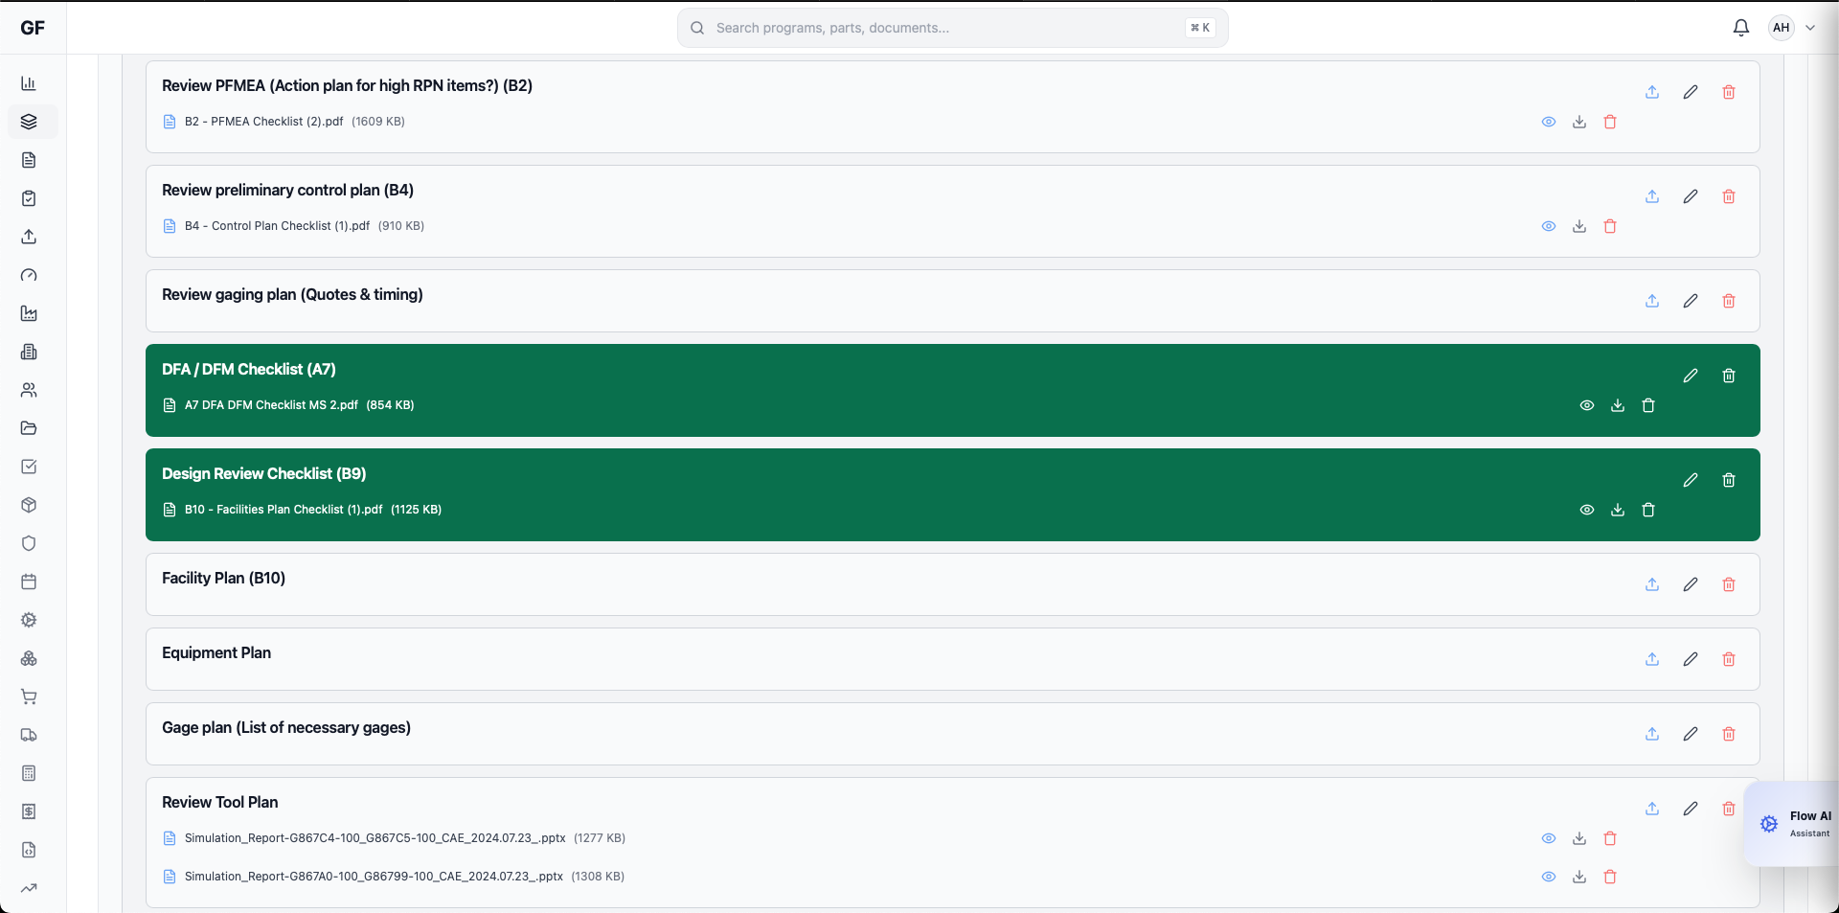
Task: Edit the DFA / DFM Checklist (A7) item
Action: pos(1691,376)
